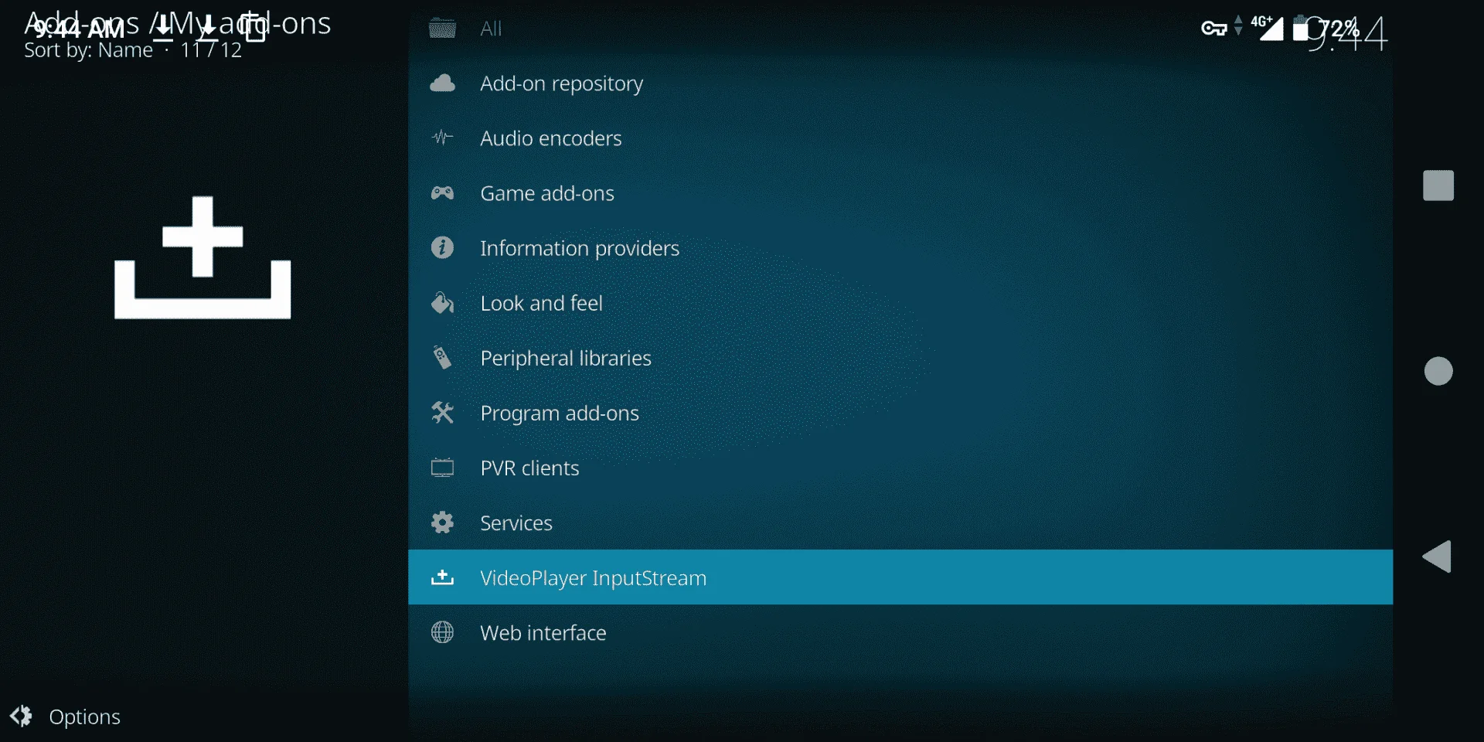Click the folder icon next to All
Image resolution: width=1484 pixels, height=742 pixels.
[442, 29]
